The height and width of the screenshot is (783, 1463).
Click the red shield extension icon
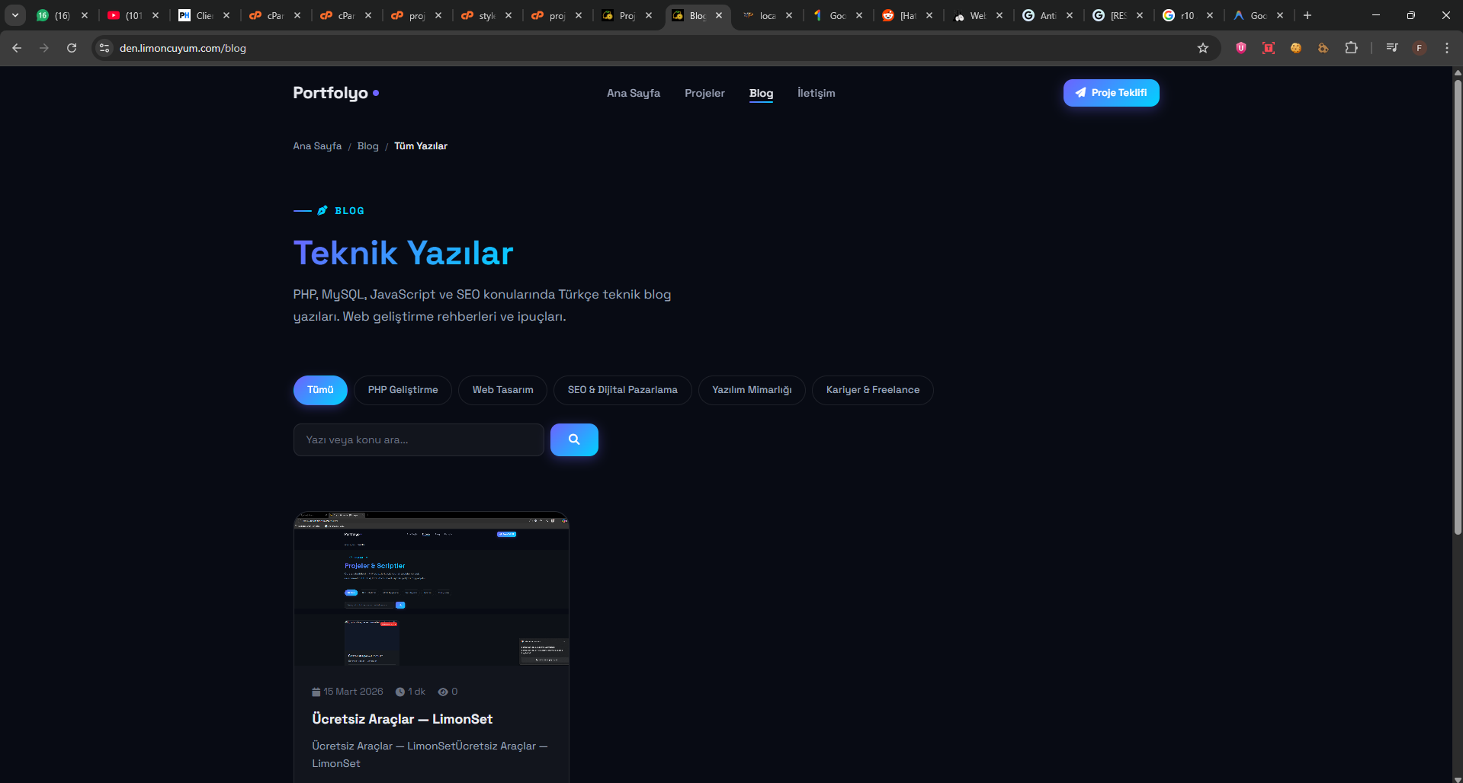(x=1241, y=48)
